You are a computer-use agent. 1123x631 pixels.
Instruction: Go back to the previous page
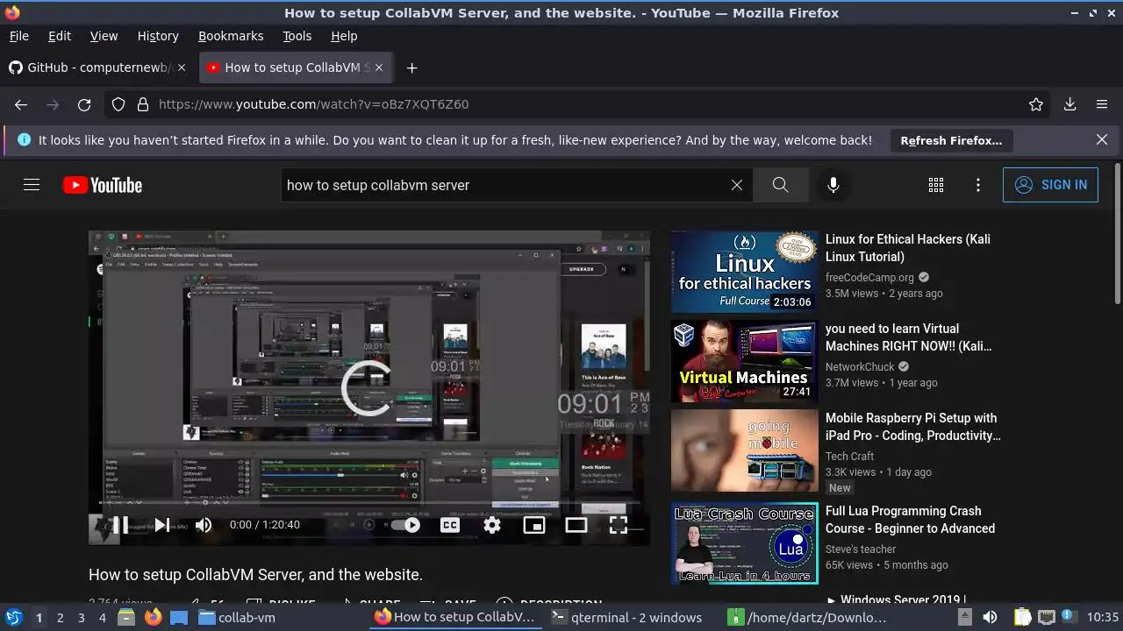[x=21, y=104]
